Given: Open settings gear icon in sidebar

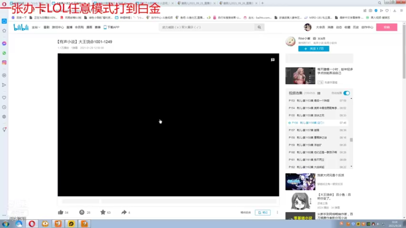Looking at the screenshot, I should 4,117.
